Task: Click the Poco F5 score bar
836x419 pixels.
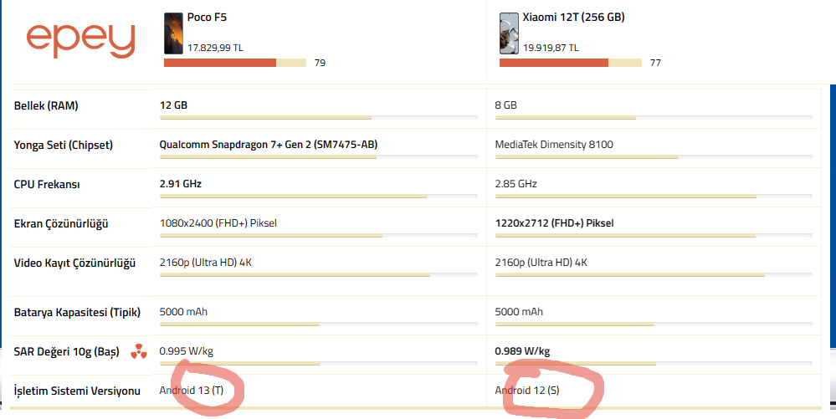Action: coord(235,63)
